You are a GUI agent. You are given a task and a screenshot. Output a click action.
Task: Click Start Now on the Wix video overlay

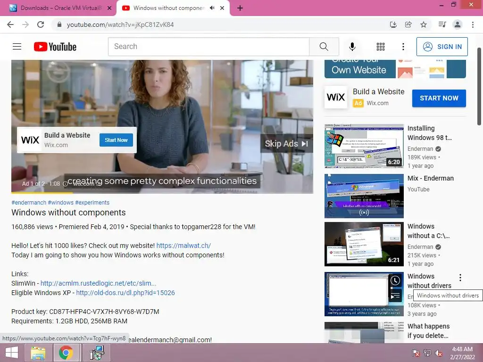[116, 140]
